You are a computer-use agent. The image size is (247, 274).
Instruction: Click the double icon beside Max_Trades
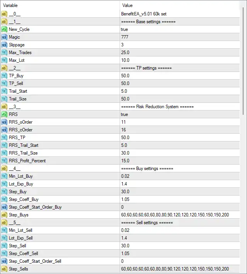(4, 53)
